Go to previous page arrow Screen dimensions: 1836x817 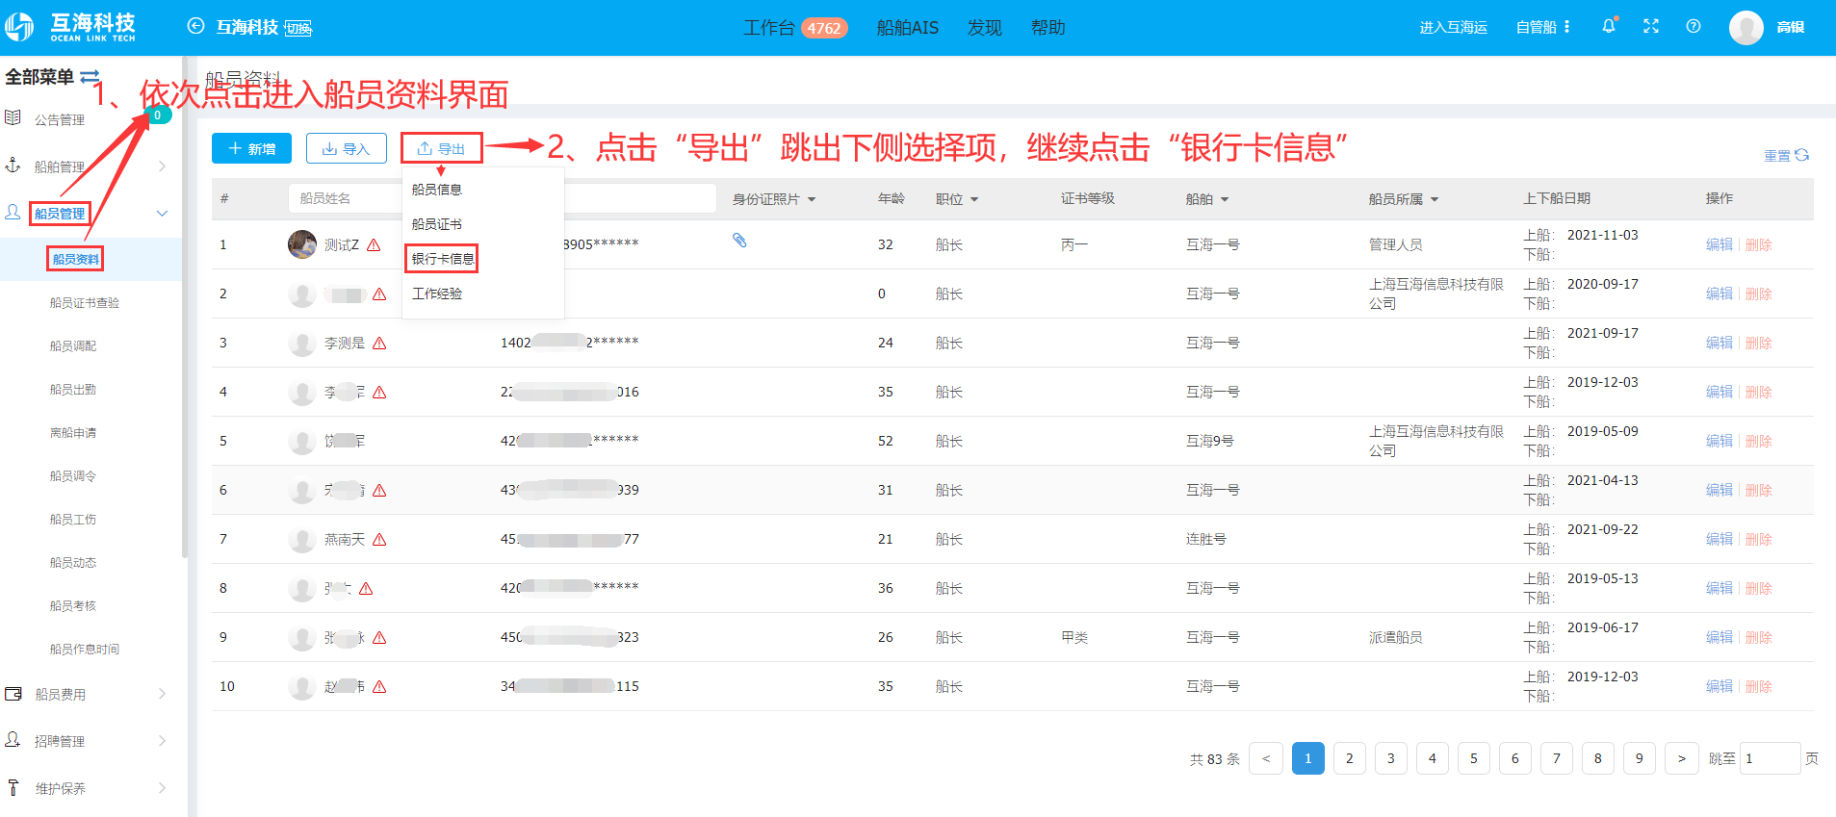coord(1266,758)
